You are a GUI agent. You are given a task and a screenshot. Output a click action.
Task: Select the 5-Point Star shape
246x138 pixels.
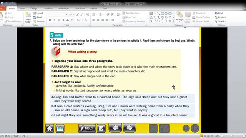point(170,21)
